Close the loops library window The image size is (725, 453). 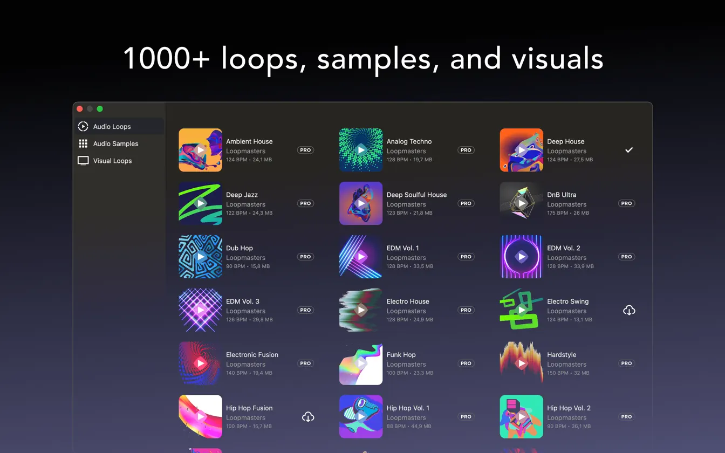(80, 109)
